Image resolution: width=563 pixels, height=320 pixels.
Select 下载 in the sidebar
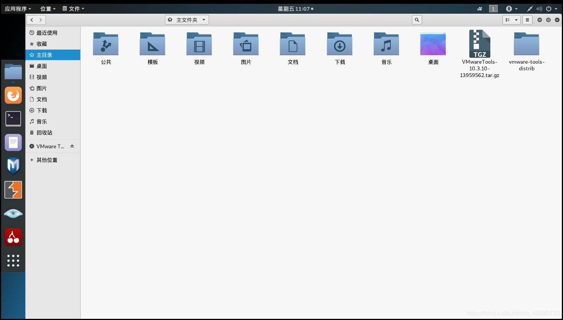click(53, 110)
